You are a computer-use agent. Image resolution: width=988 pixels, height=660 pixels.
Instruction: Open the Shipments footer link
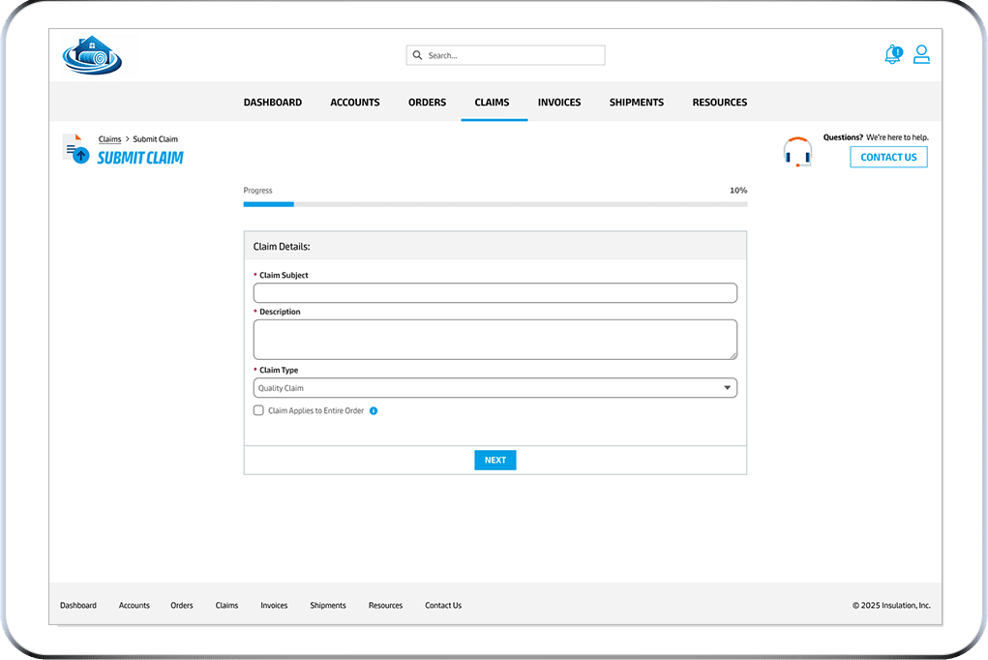[x=328, y=606]
